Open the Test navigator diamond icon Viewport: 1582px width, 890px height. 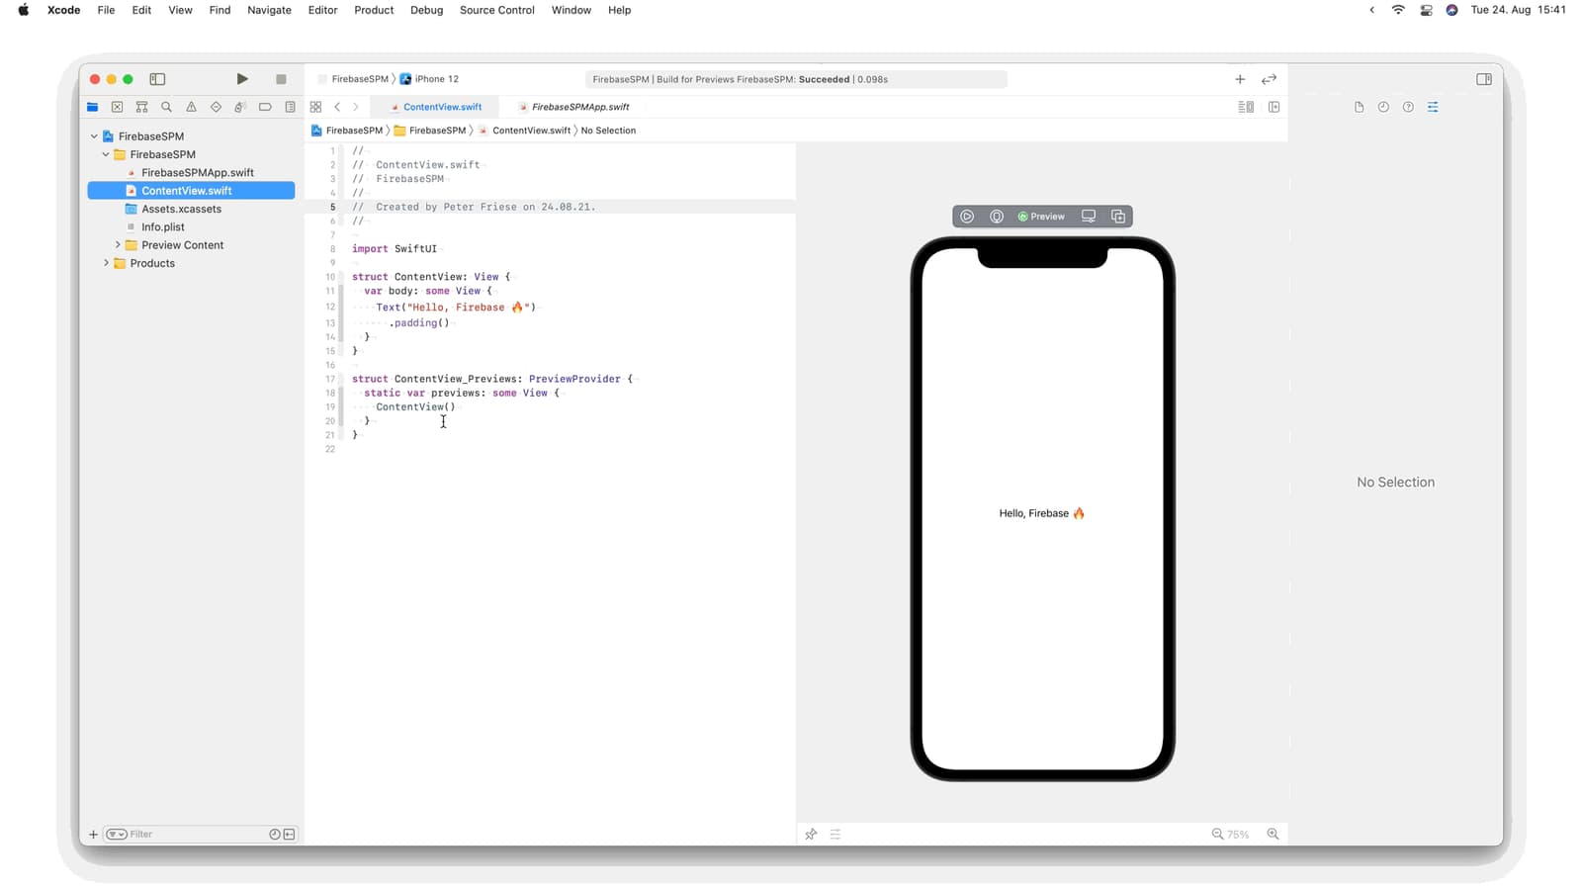pos(216,107)
